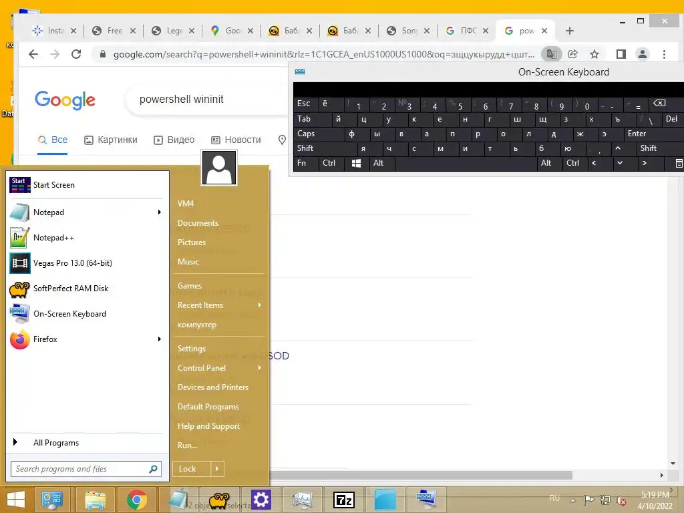The image size is (684, 513).
Task: Open Help and Support
Action: coord(208,426)
